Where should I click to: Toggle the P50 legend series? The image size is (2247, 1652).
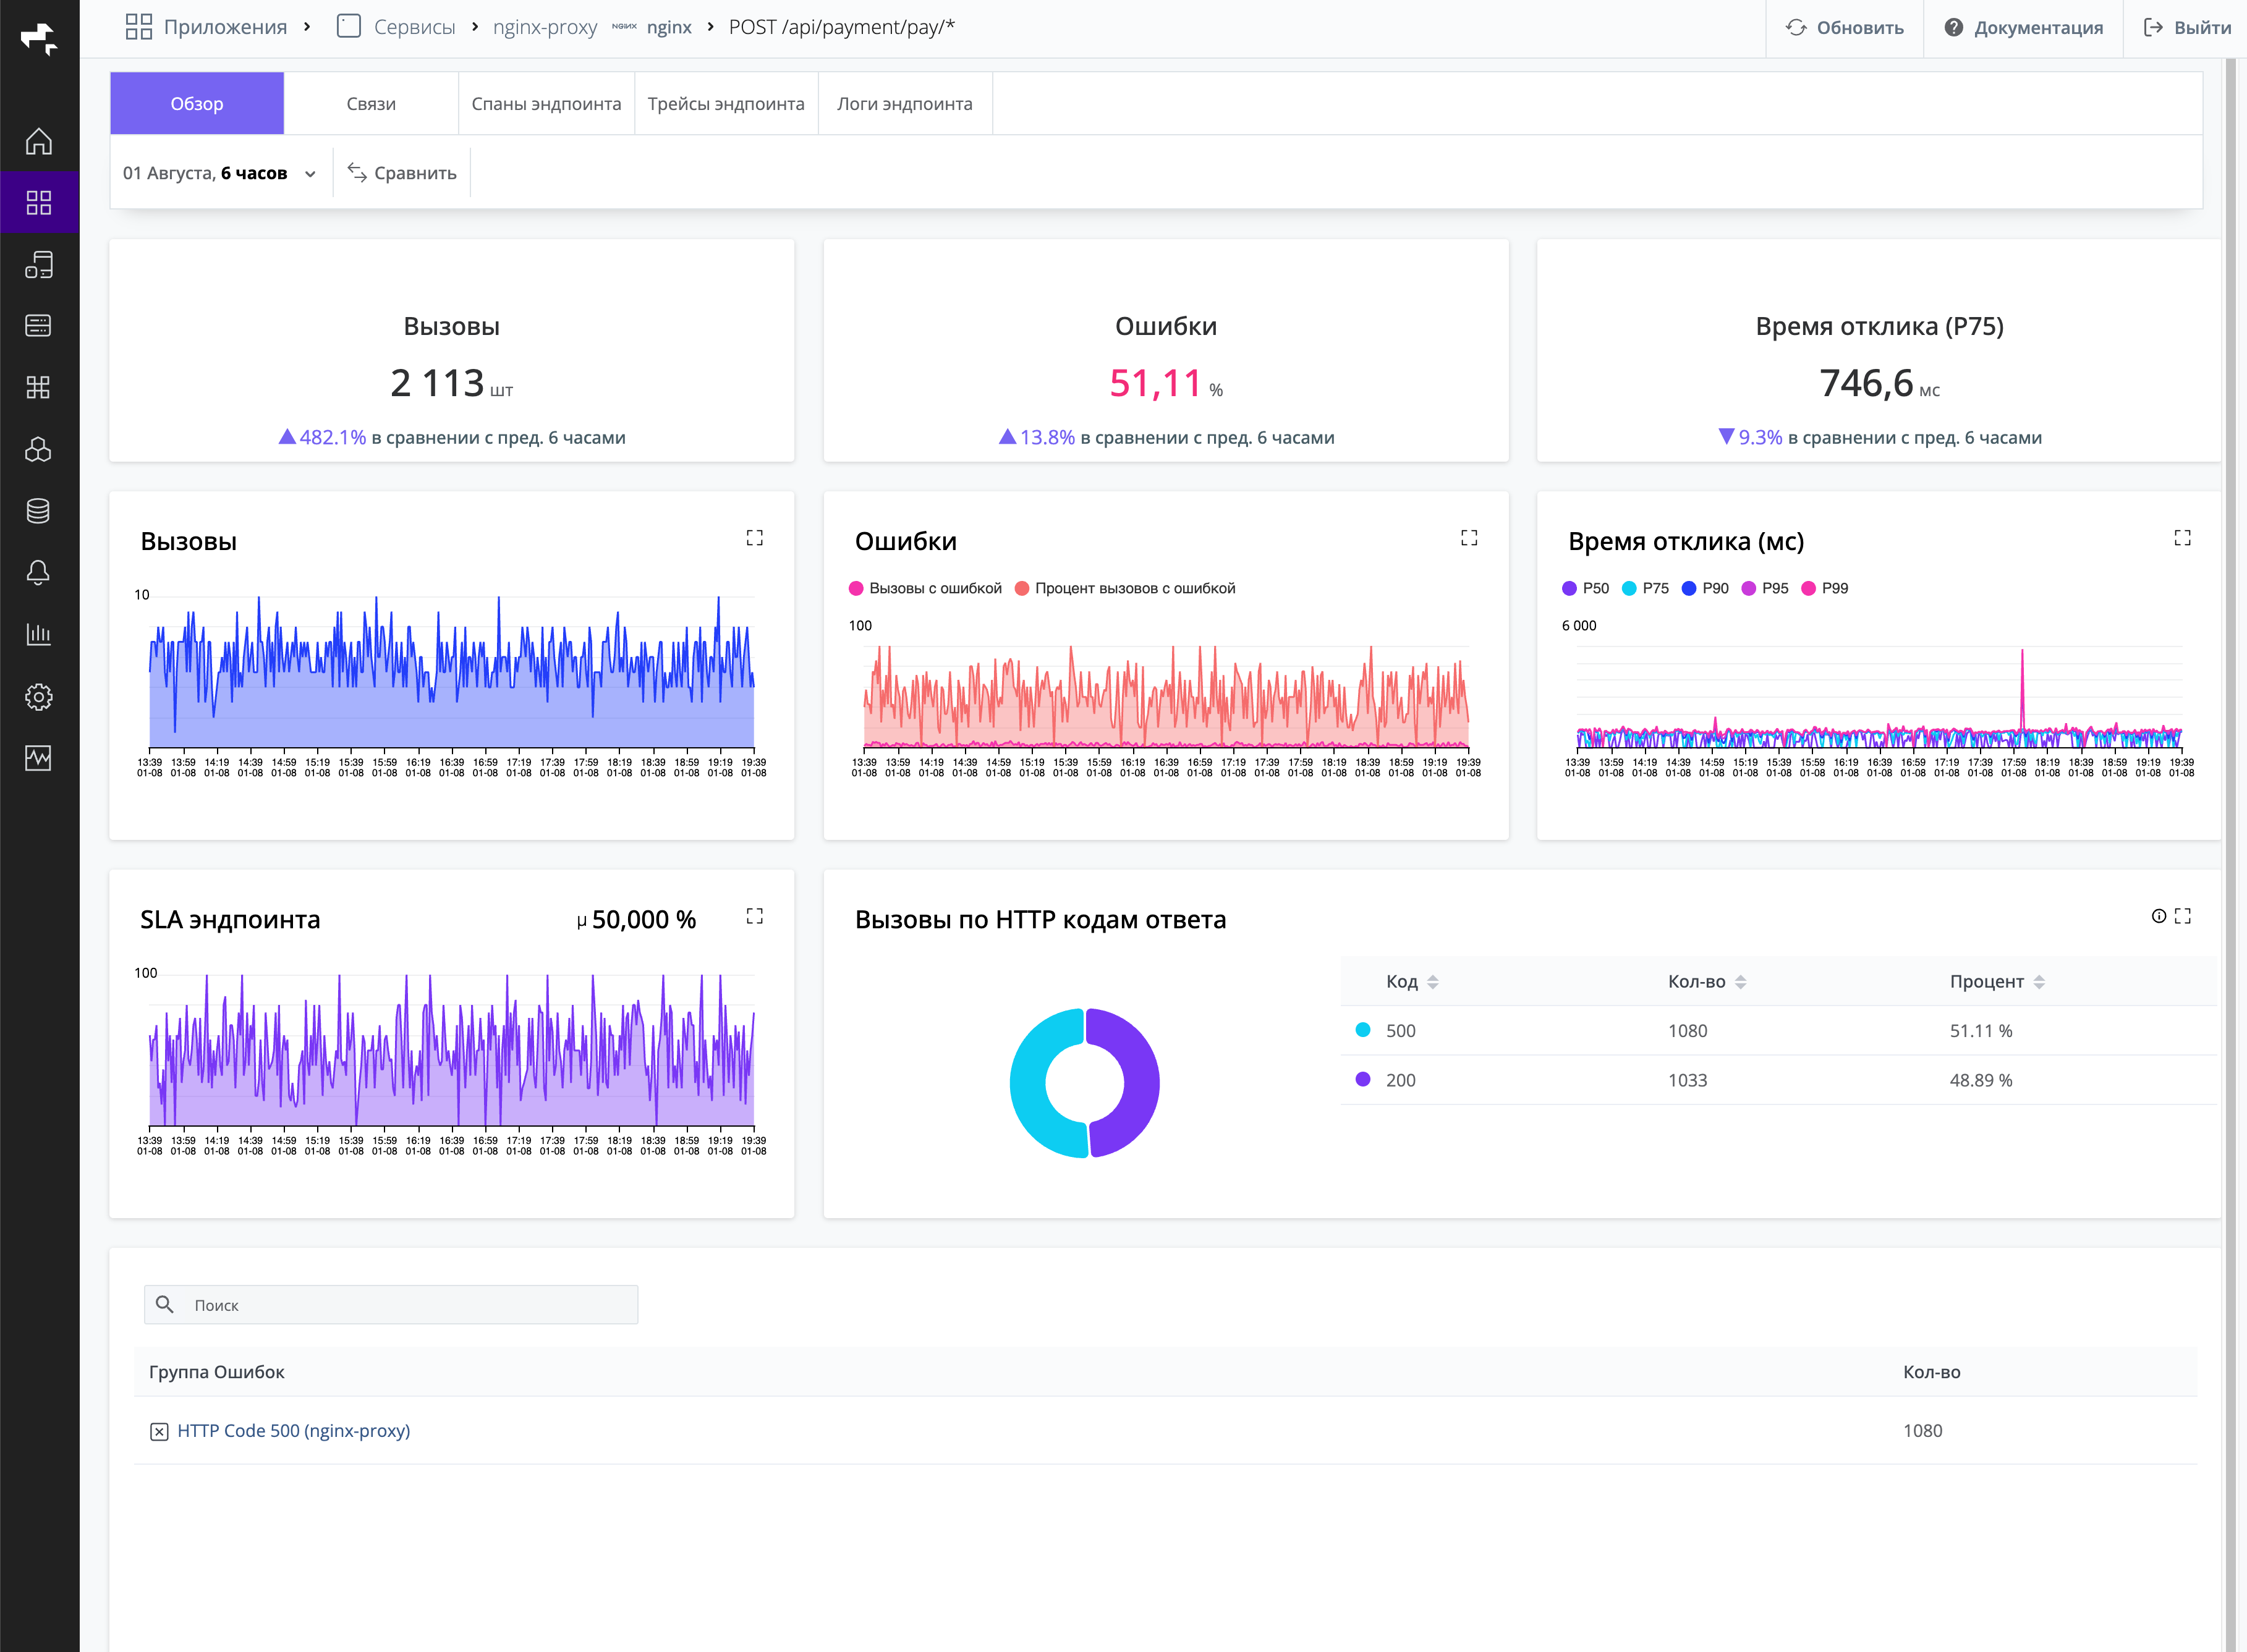click(1586, 588)
